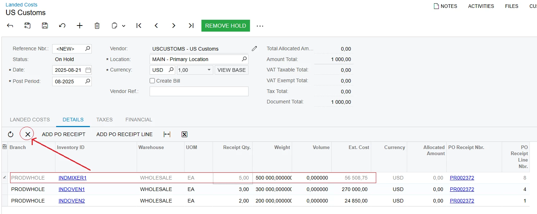The width and height of the screenshot is (537, 214).
Task: Go to first record icon
Action: coord(139,25)
